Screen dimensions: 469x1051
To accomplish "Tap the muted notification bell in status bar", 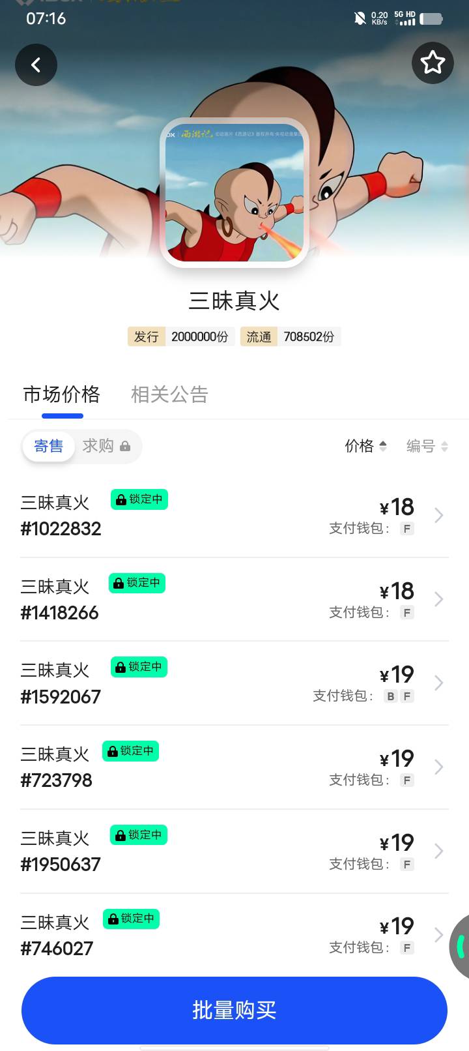I will pos(360,18).
